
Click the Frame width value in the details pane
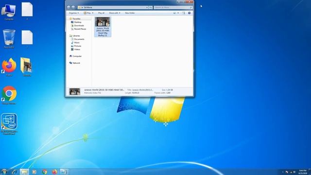pos(168,93)
